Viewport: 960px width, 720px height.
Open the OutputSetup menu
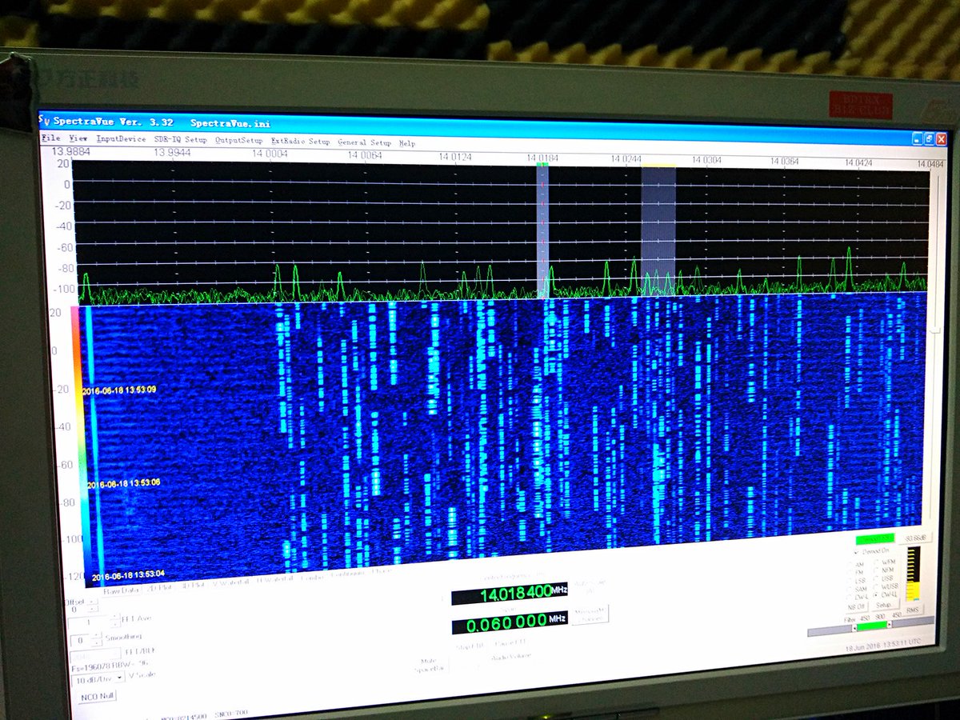click(238, 140)
